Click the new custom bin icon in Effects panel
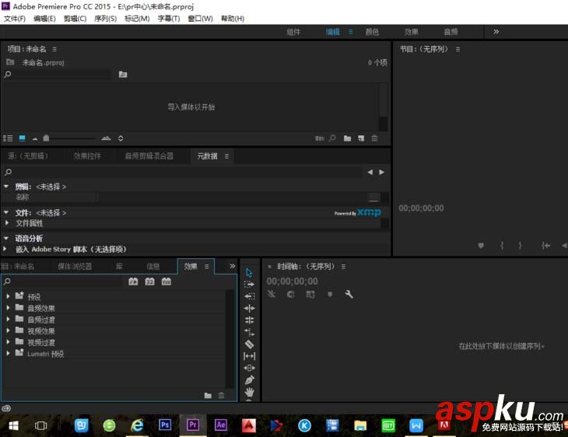The image size is (568, 437). (208, 395)
